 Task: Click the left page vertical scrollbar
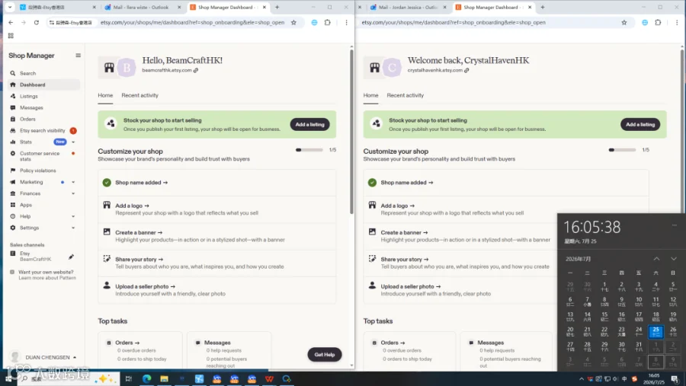pyautogui.click(x=351, y=131)
